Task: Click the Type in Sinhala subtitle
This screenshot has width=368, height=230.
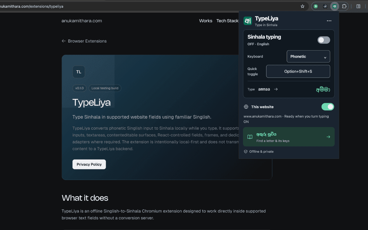Action: click(x=266, y=25)
